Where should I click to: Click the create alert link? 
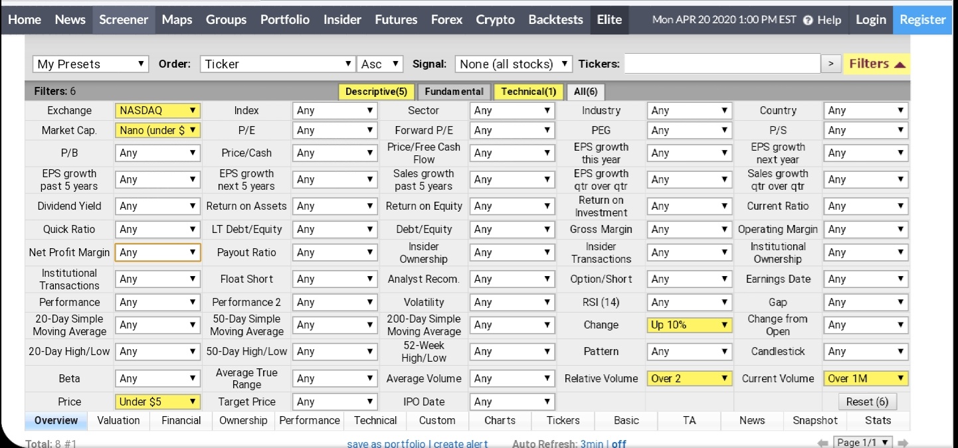pyautogui.click(x=460, y=443)
